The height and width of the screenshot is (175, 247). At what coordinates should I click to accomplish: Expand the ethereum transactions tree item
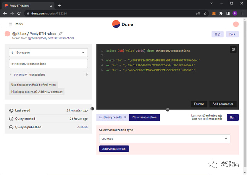point(11,75)
